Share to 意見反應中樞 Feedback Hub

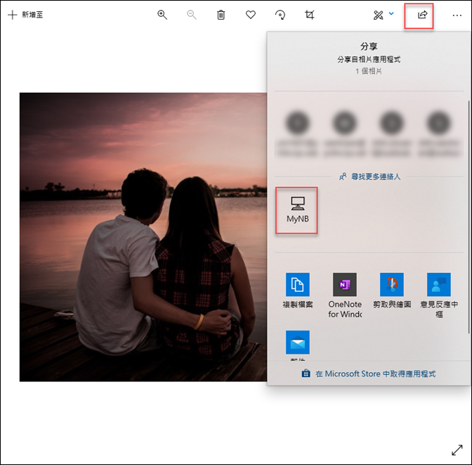coord(439,295)
